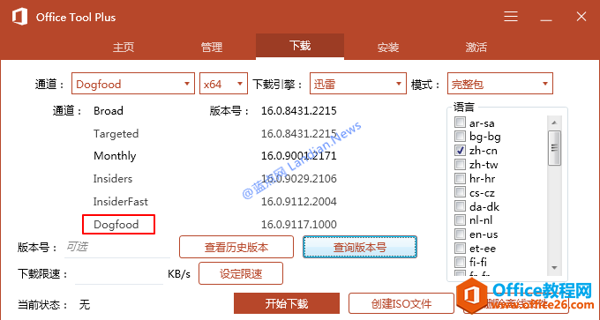This screenshot has width=600, height=320.
Task: Expand the 下载引擎 迅雷 dropdown
Action: click(x=357, y=84)
